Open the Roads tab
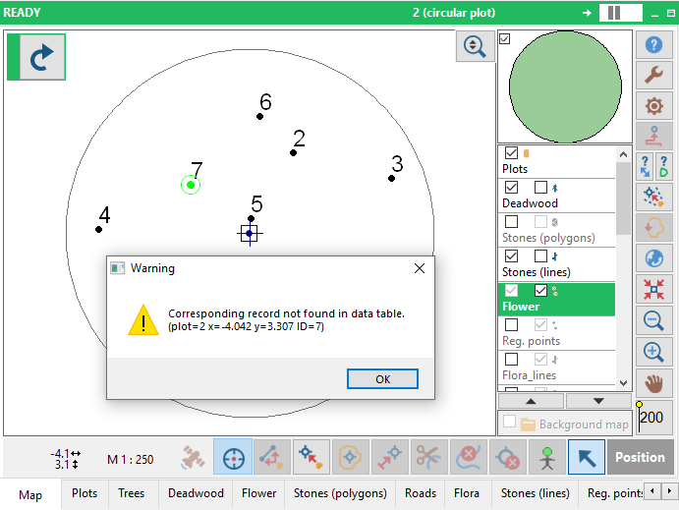 point(420,493)
